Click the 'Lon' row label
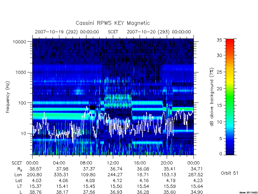The width and height of the screenshot is (258, 194). coord(18,175)
